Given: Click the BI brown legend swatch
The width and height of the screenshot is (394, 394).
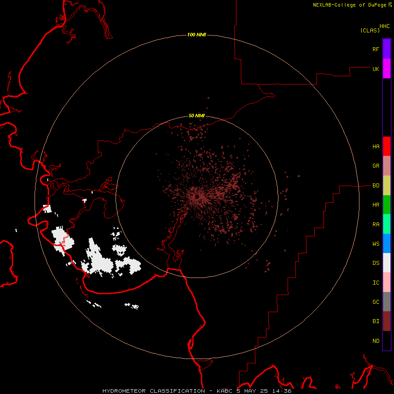Looking at the screenshot, I should point(387,321).
